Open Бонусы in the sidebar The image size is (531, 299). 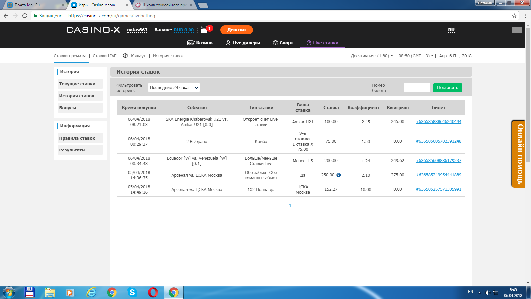[x=80, y=108]
